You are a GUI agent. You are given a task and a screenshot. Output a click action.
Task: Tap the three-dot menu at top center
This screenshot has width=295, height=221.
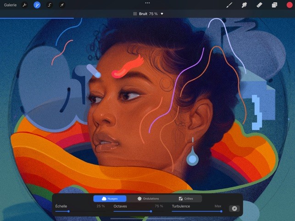point(148,3)
